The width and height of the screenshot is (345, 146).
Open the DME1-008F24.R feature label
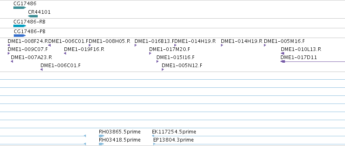28,41
